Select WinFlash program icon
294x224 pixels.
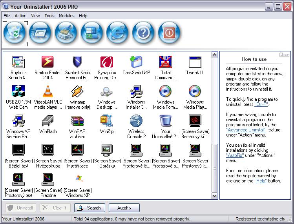(x=48, y=120)
